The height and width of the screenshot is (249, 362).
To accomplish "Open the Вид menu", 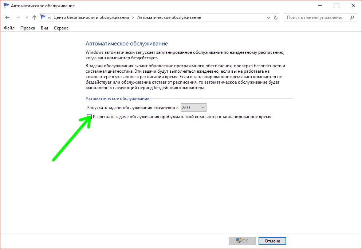I will click(x=44, y=28).
